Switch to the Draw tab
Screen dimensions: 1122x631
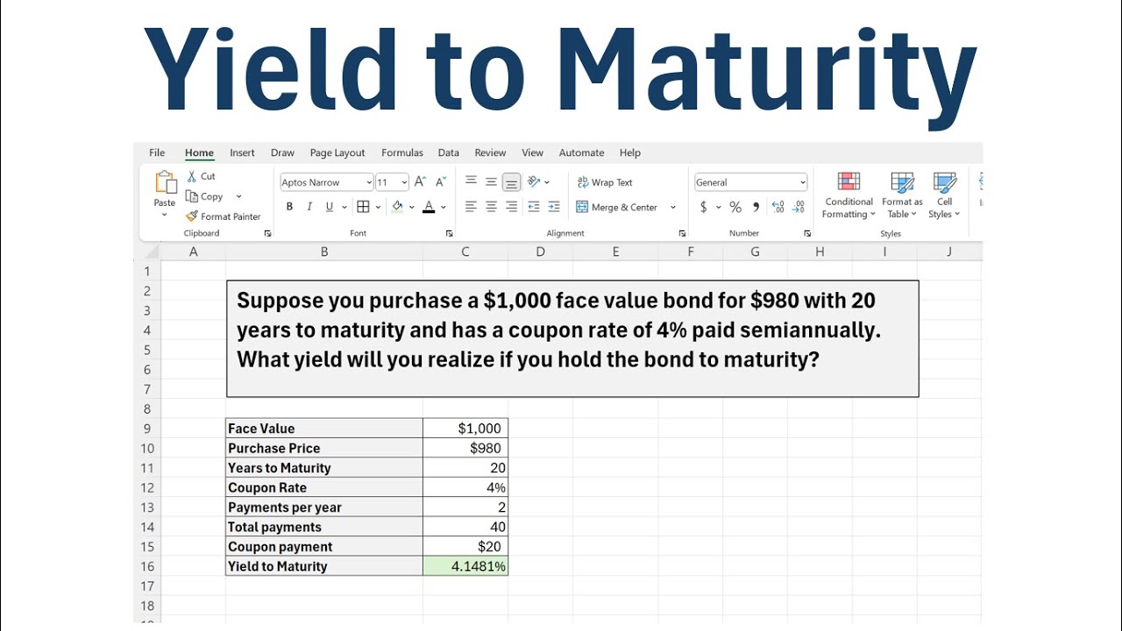(282, 152)
